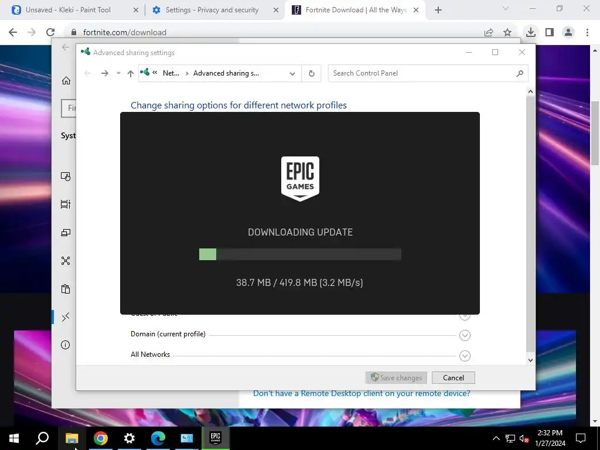Refresh Advanced sharing settings view
Image resolution: width=600 pixels, height=450 pixels.
(x=312, y=73)
